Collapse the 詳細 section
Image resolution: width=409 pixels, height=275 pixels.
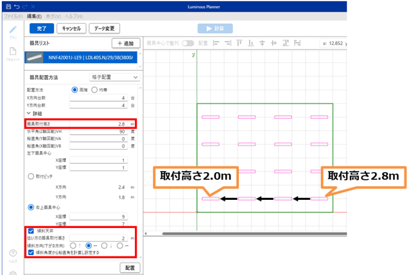(28, 113)
